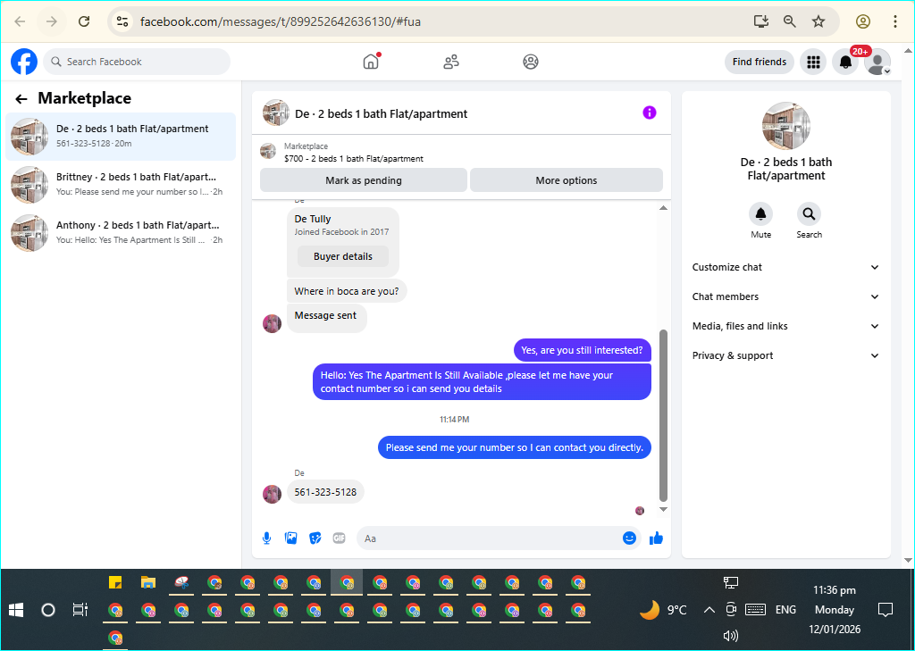Click the chat scrollbar thumb

click(x=663, y=415)
